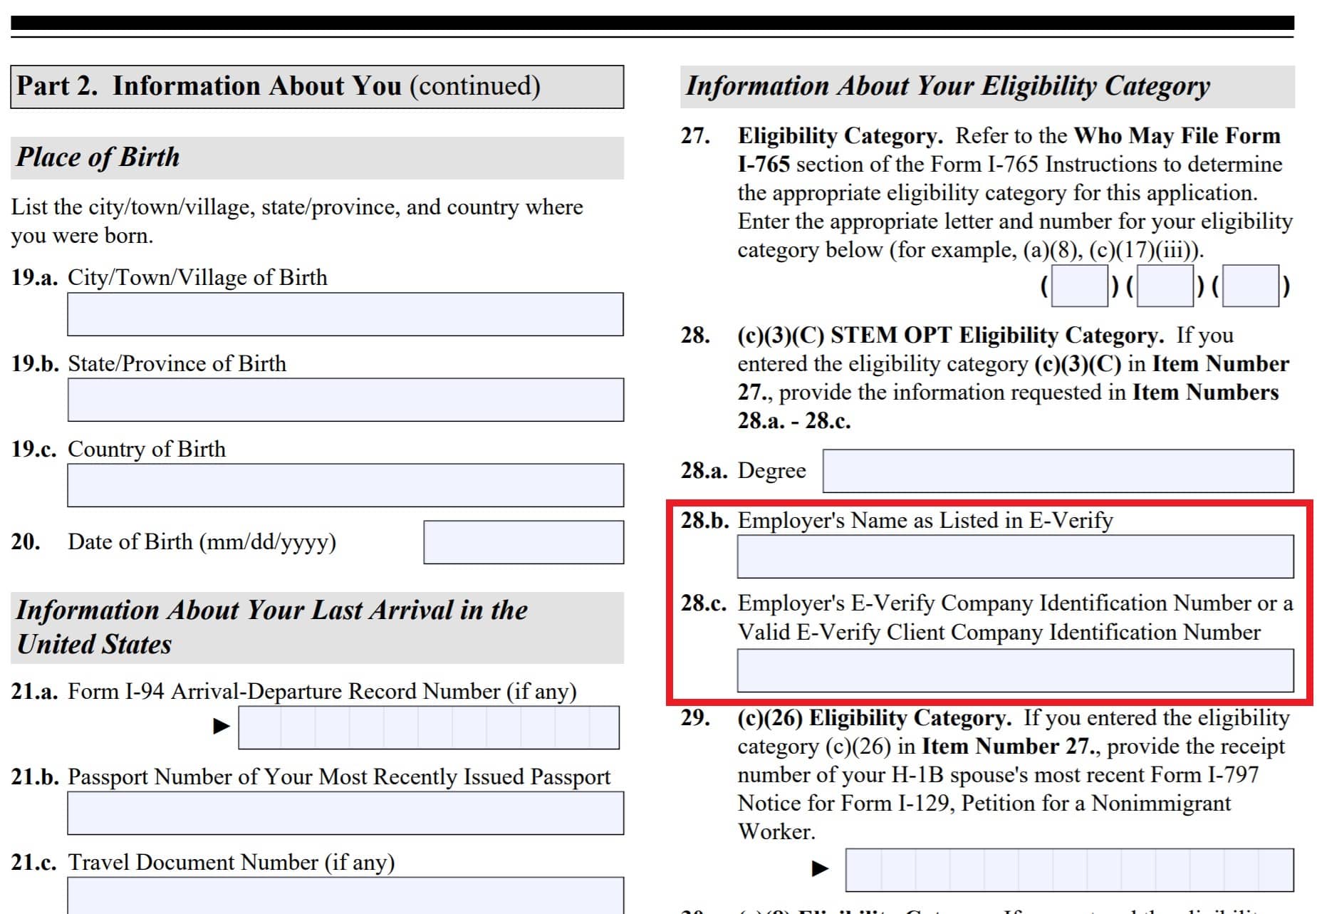The height and width of the screenshot is (914, 1317).
Task: Click the E-Verify Company Identification Number field
Action: coord(1016,670)
